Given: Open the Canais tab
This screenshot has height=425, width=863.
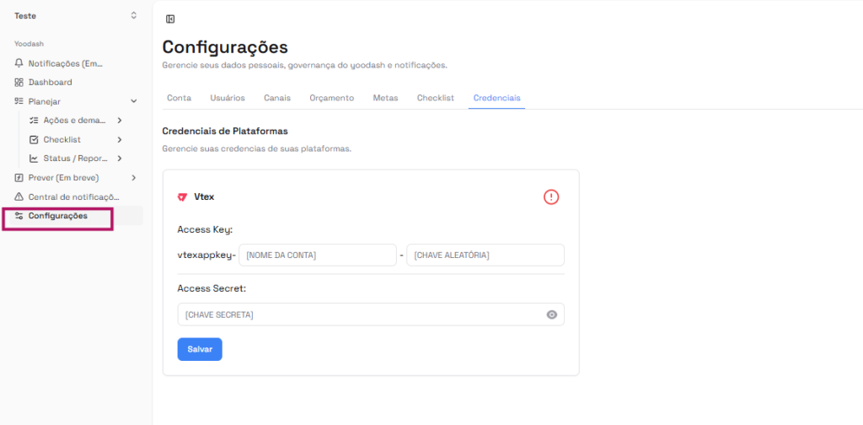Looking at the screenshot, I should (x=276, y=98).
